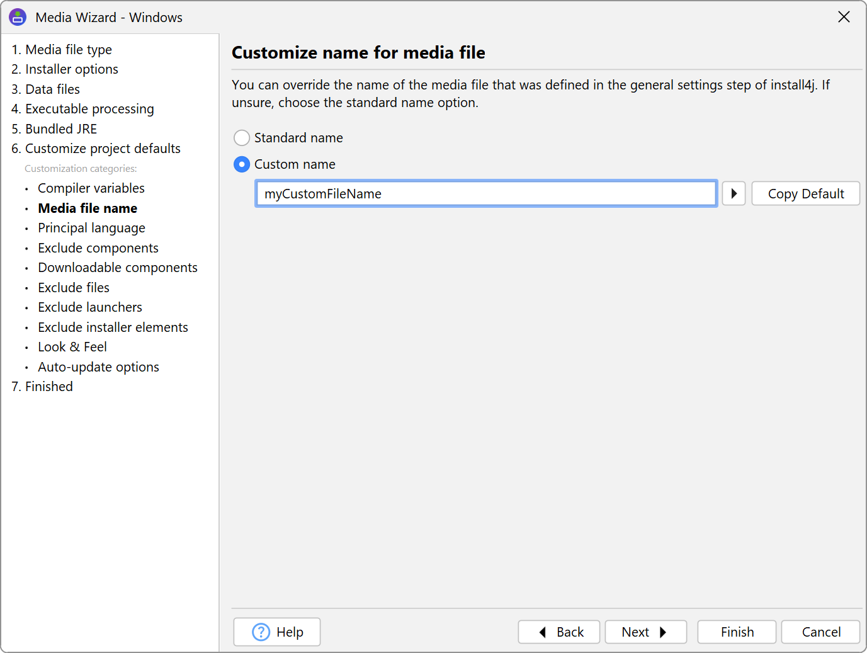Screen dimensions: 867x653
Task: Go to step 5 Bundled JRE
Action: [x=54, y=129]
